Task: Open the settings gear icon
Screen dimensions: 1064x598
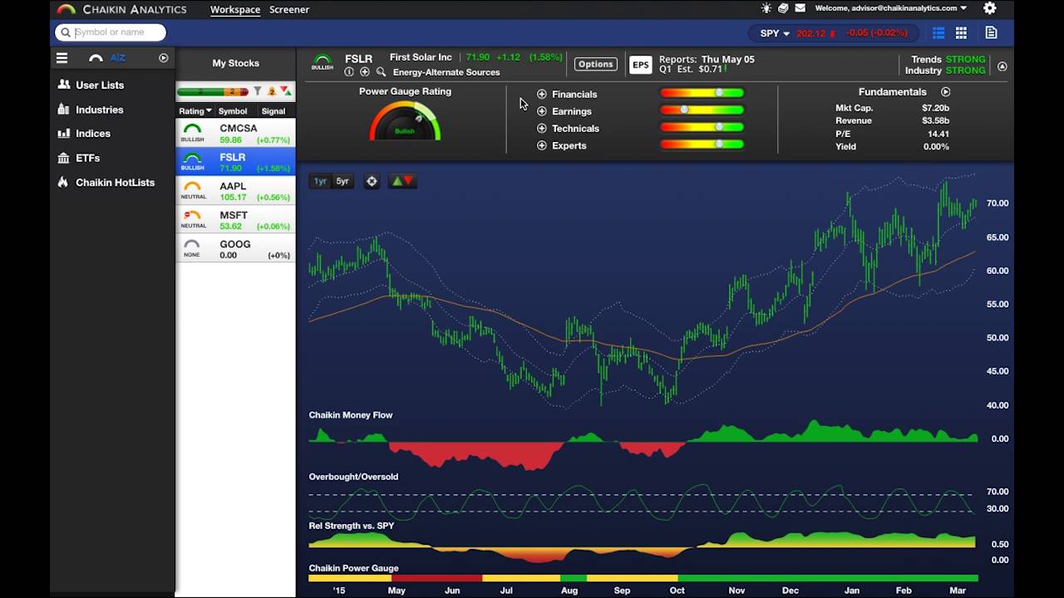Action: pyautogui.click(x=990, y=8)
